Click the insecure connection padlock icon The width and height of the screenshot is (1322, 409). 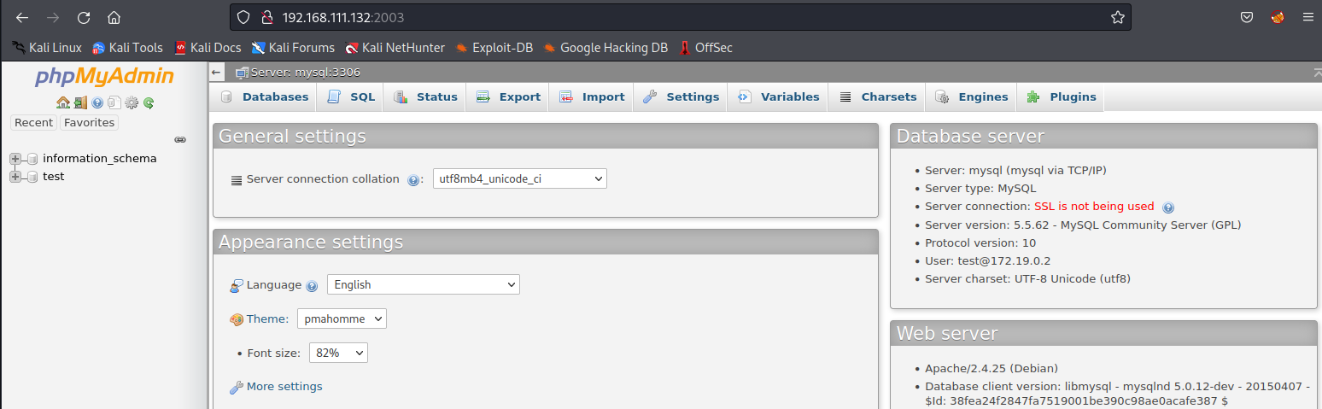coord(266,17)
